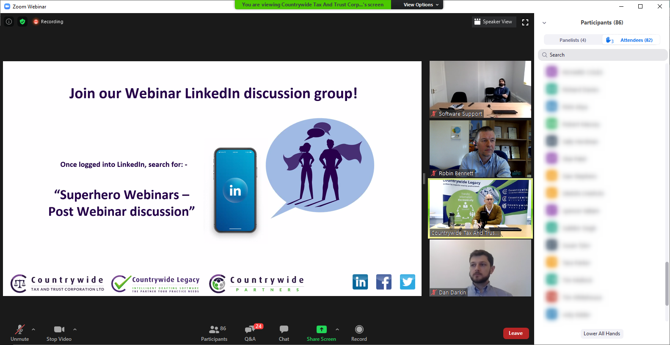Enter full screen mode

click(525, 22)
